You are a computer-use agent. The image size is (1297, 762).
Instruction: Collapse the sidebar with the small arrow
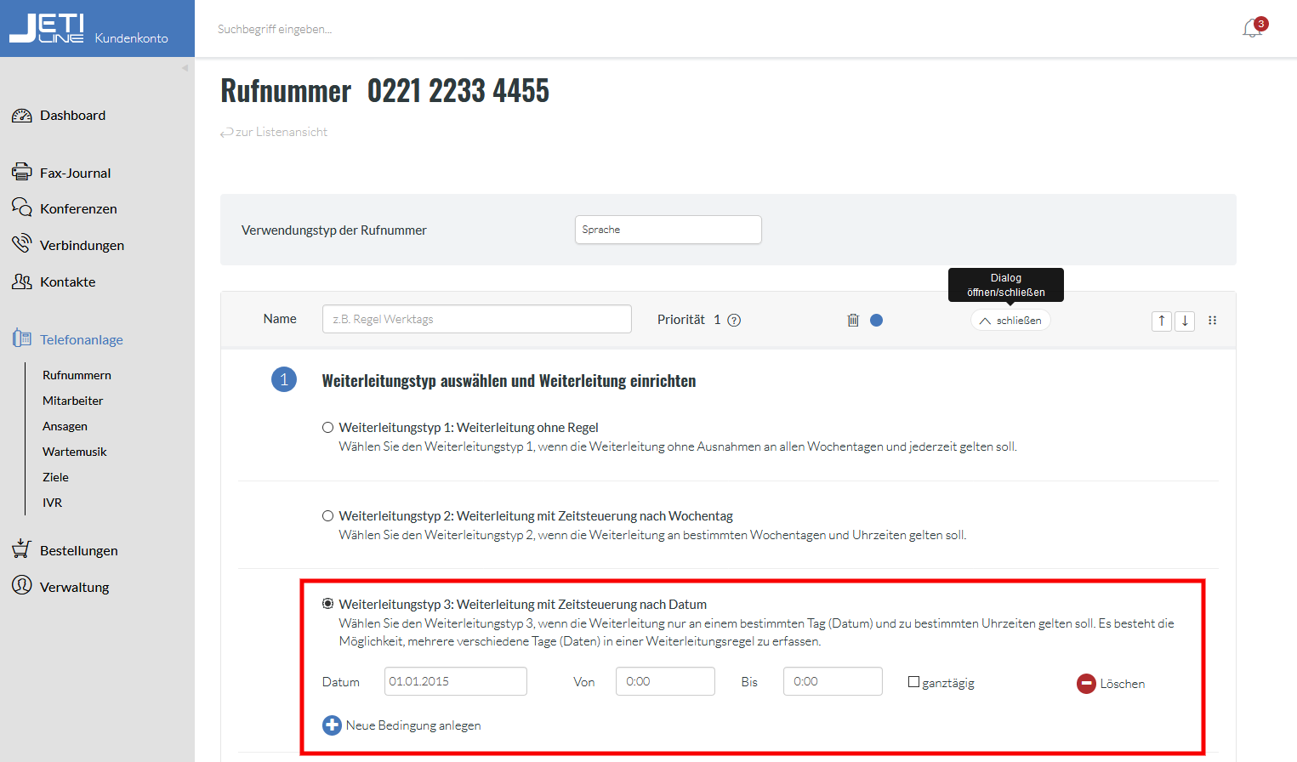coord(185,68)
